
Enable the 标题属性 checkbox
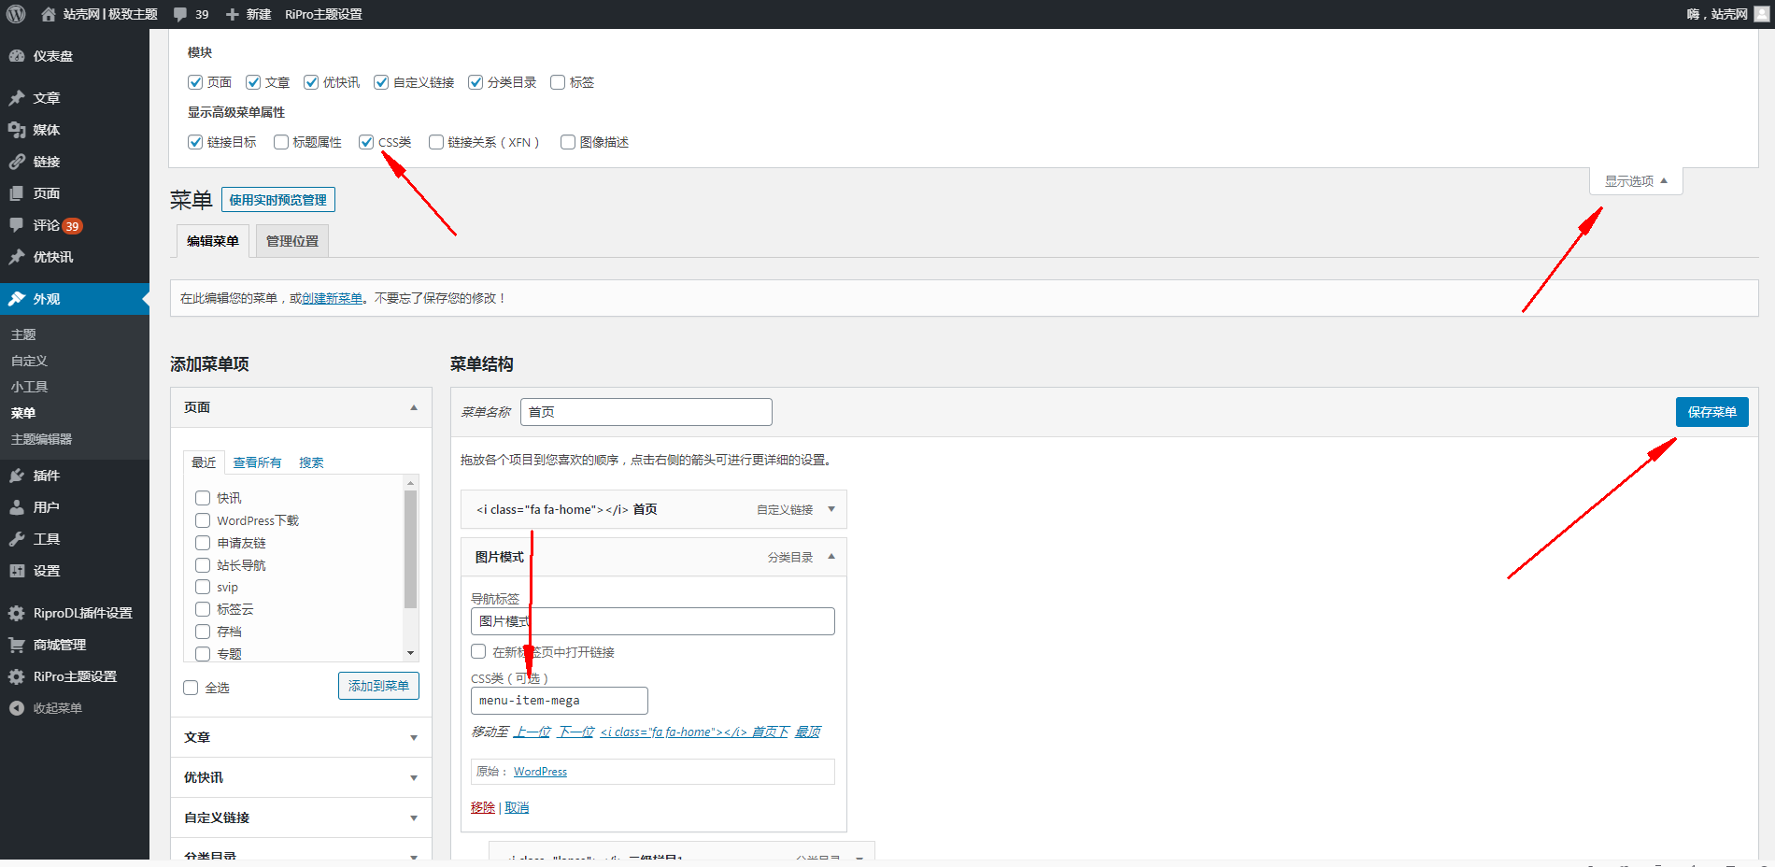[x=281, y=142]
